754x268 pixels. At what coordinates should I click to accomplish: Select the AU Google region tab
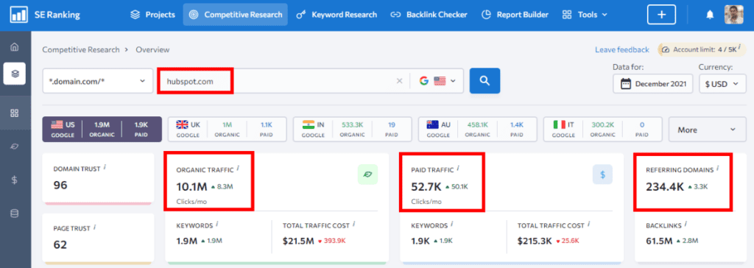click(x=477, y=130)
